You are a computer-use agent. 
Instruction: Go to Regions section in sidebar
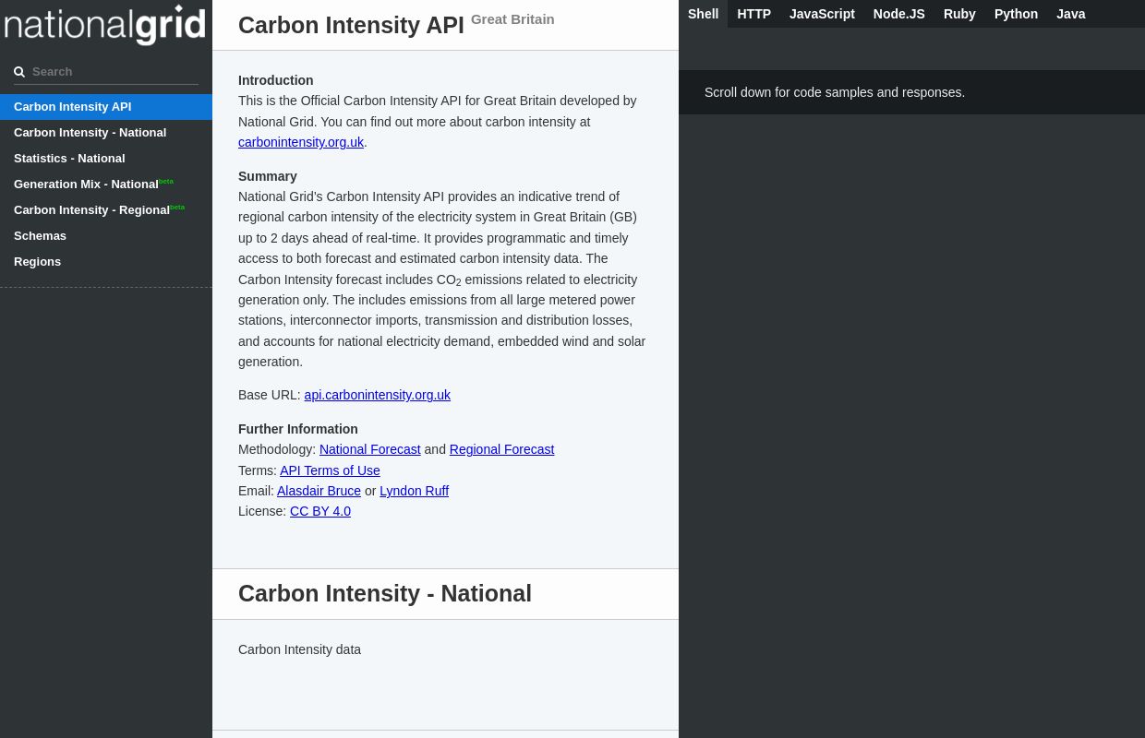pos(106,262)
